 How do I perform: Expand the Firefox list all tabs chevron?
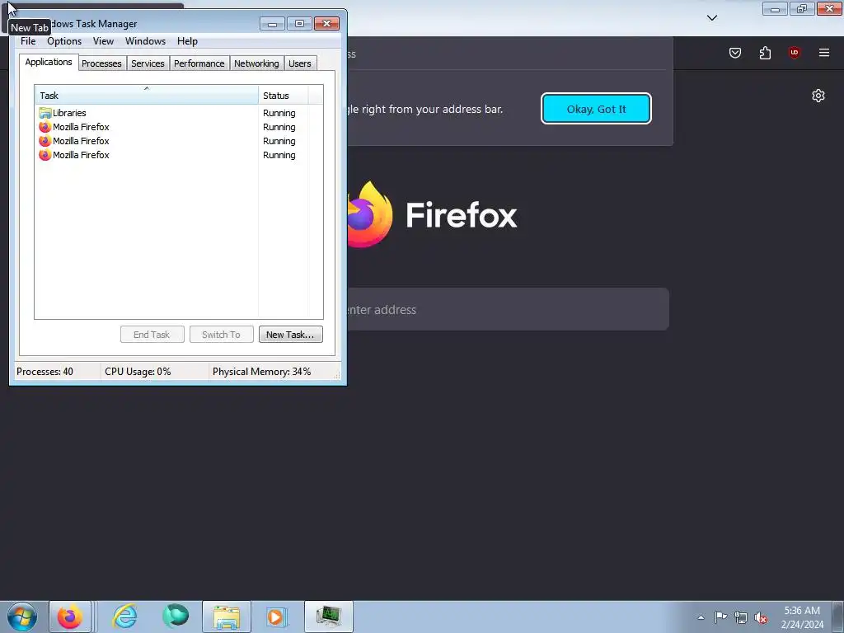pos(711,18)
